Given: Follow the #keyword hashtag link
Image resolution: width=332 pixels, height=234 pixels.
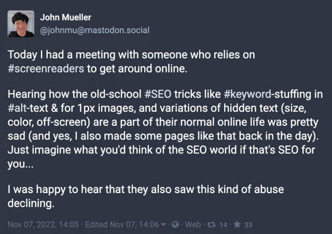Looking at the screenshot, I should 247,94.
